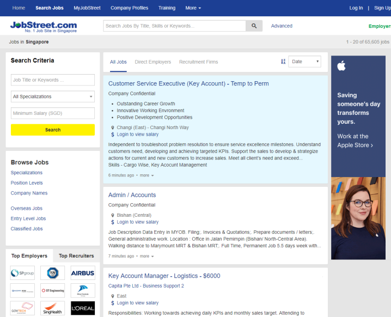Click the search magnifier icon button

254,26
